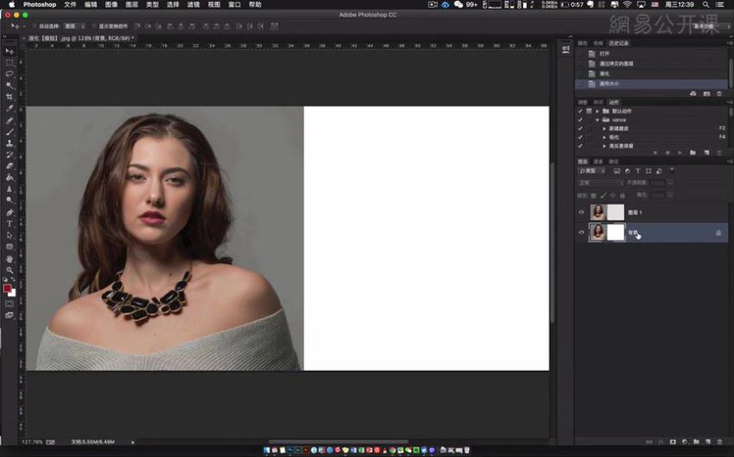Image resolution: width=734 pixels, height=457 pixels.
Task: Select the Rectangle shape tool
Action: 9,247
